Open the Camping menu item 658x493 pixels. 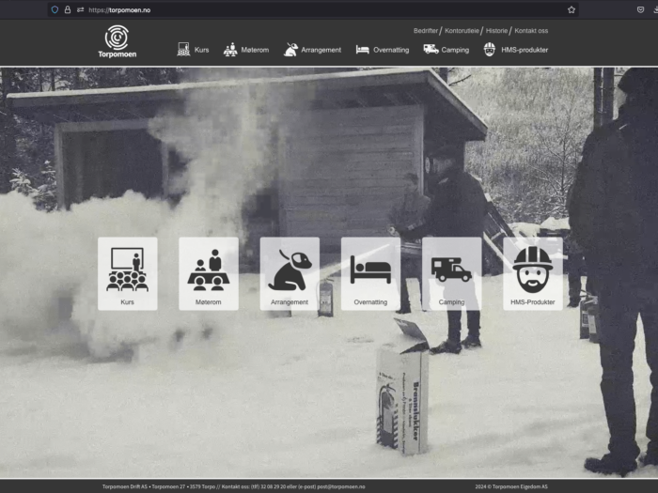455,50
